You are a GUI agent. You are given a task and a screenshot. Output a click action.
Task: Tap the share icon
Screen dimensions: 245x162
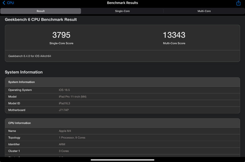click(x=238, y=3)
